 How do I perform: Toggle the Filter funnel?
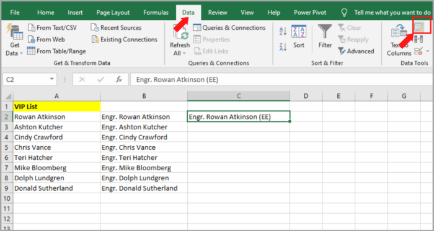pos(325,36)
